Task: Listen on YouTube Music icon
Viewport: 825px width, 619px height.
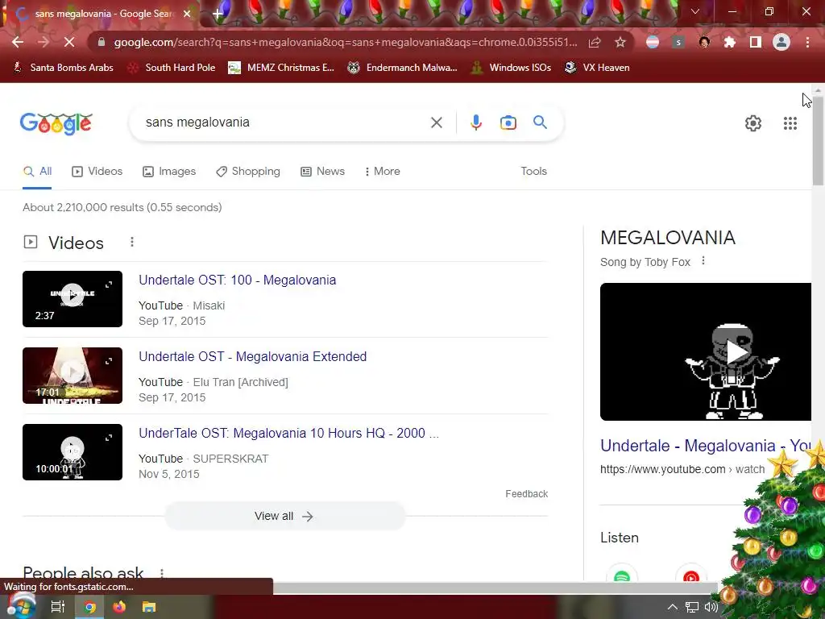Action: (690, 575)
